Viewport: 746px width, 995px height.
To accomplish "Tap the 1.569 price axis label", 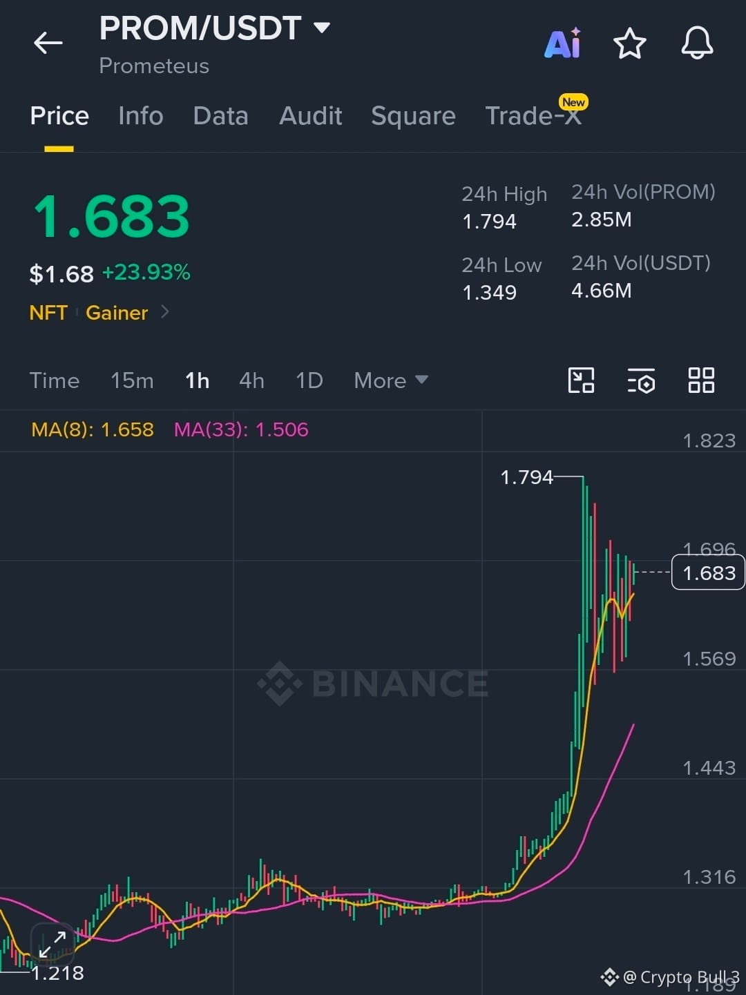I will (x=709, y=659).
